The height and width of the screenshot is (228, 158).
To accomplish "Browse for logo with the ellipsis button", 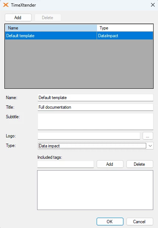I will click(x=148, y=136).
